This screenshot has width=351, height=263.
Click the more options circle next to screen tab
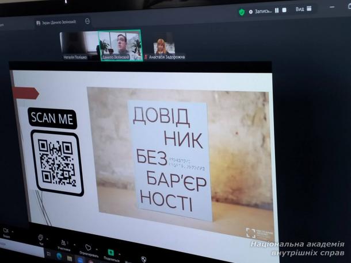click(x=87, y=21)
